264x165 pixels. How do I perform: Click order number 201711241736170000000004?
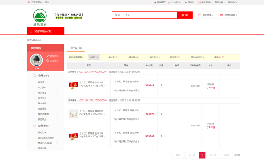(93, 100)
